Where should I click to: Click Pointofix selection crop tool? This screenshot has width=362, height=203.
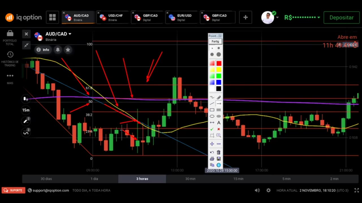[x=212, y=135]
